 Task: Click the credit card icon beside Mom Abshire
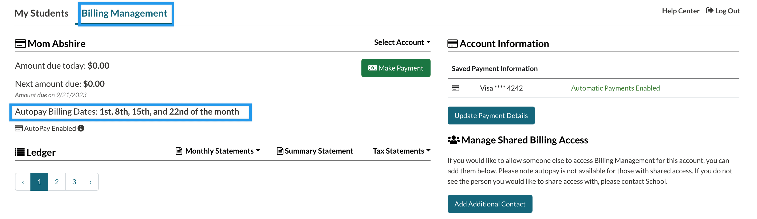(x=20, y=44)
